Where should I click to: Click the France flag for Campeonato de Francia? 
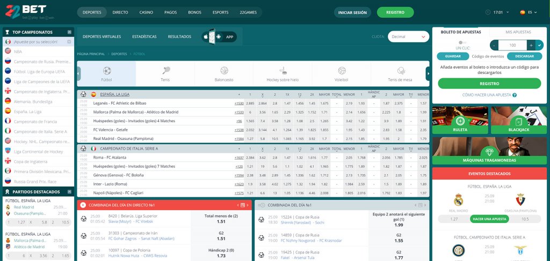point(8,121)
